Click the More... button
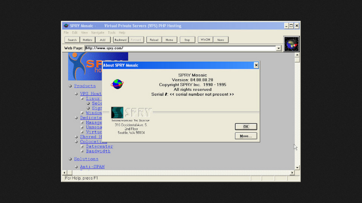 click(x=246, y=136)
